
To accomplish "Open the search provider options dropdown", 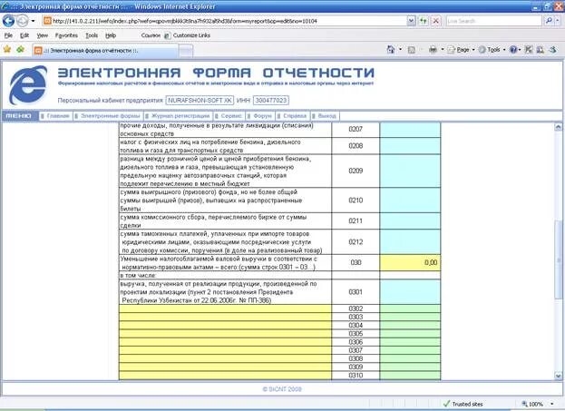I will [558, 21].
